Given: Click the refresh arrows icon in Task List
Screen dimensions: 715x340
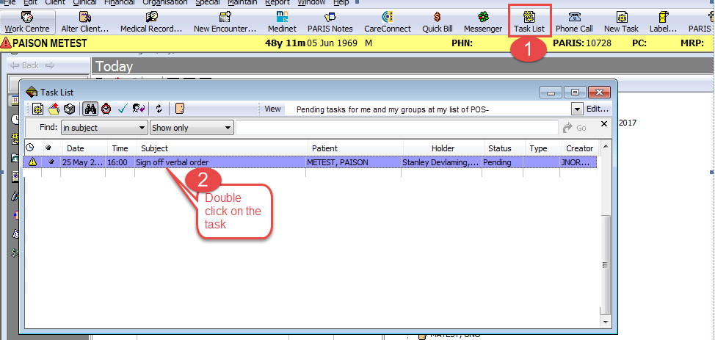Looking at the screenshot, I should [159, 109].
